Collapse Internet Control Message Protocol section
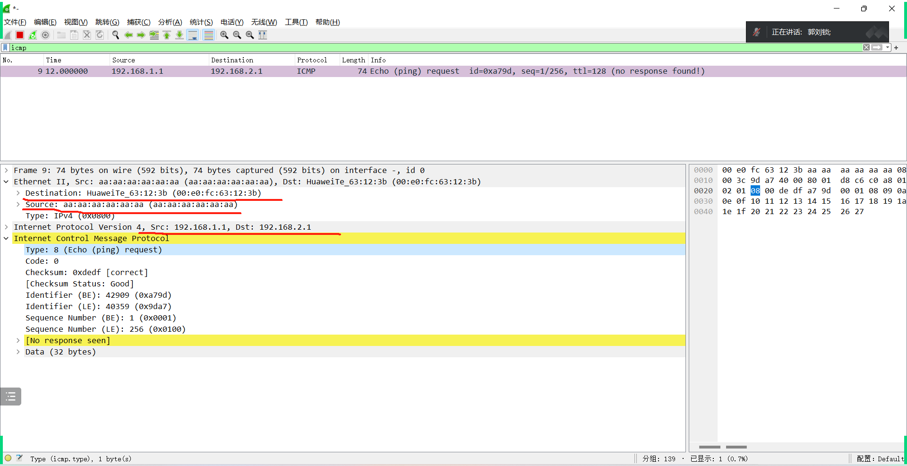Screen dimensions: 907x466 pos(6,238)
